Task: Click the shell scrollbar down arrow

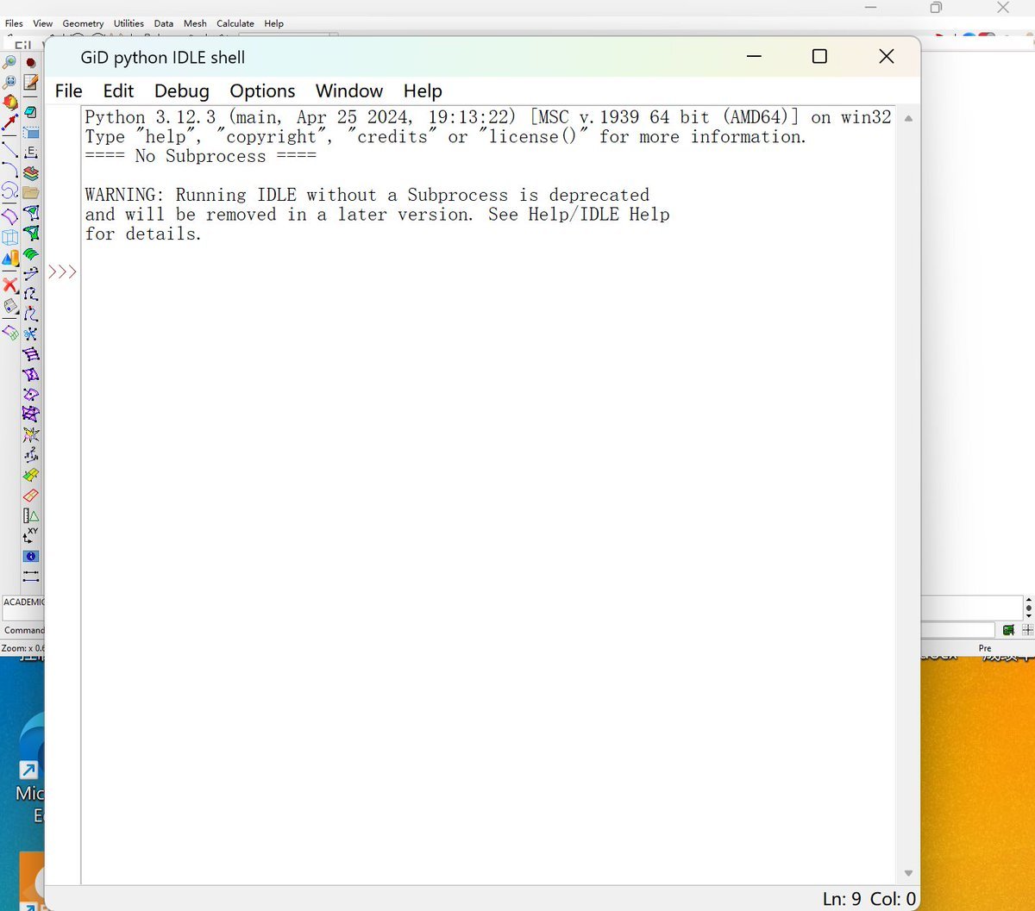Action: pyautogui.click(x=908, y=871)
